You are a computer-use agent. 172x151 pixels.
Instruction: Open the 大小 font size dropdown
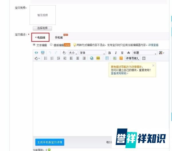point(73,53)
